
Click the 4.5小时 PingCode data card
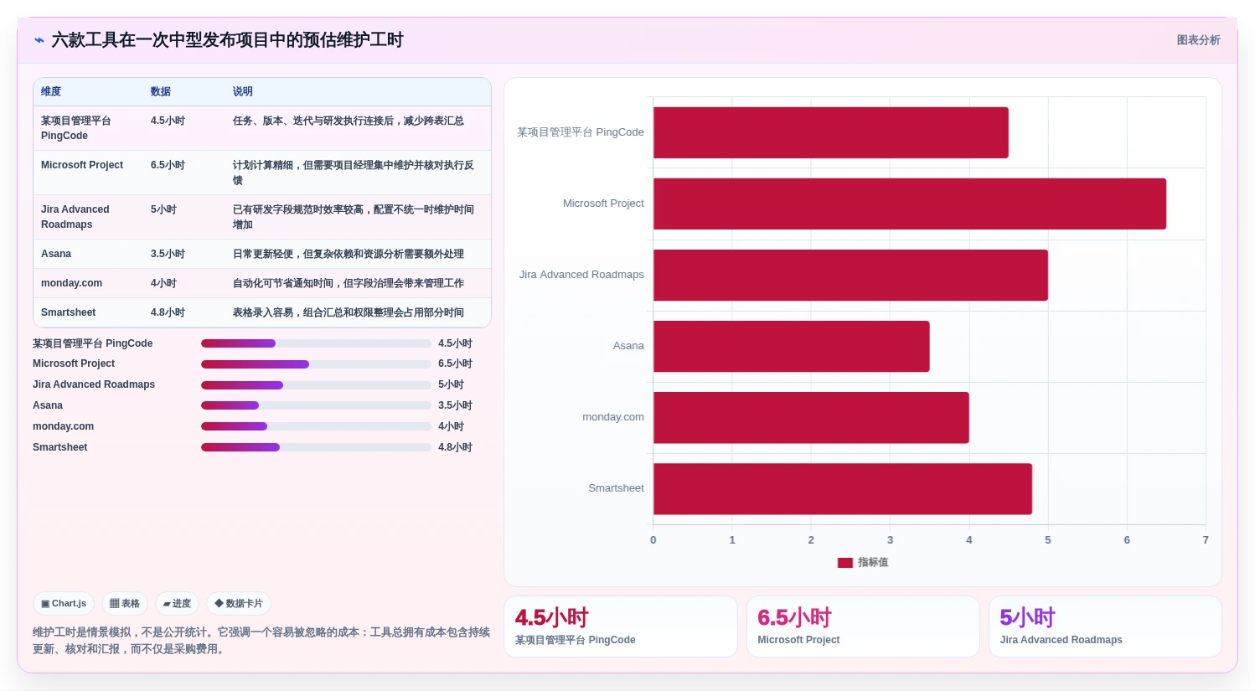pyautogui.click(x=620, y=627)
